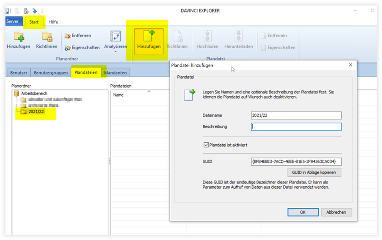This screenshot has height=240, width=382.
Task: Click the blue arrow quick access icon
Action: click(35, 10)
